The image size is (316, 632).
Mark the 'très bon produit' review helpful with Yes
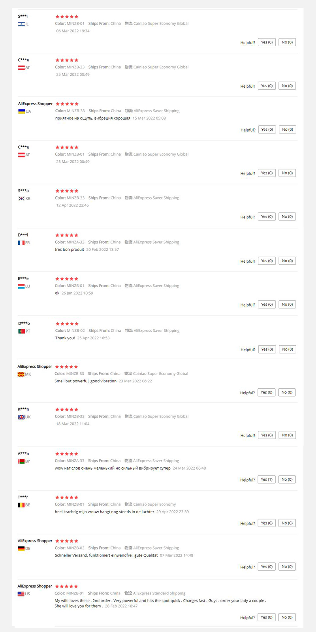pyautogui.click(x=267, y=261)
